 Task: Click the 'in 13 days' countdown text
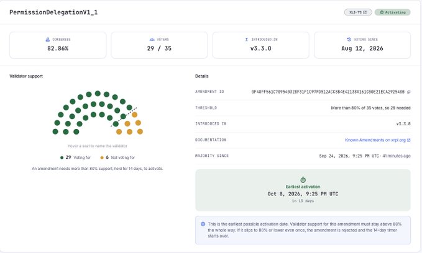[x=303, y=201]
